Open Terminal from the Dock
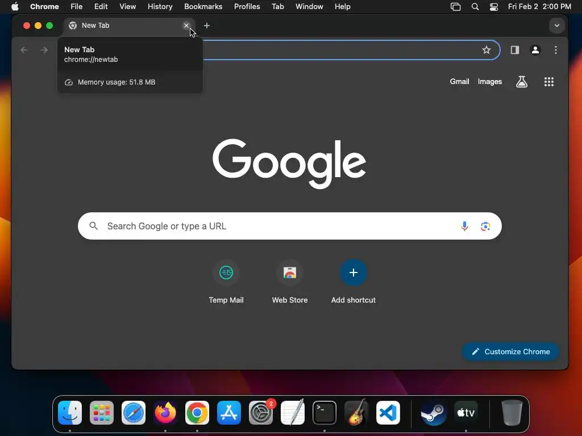 325,413
